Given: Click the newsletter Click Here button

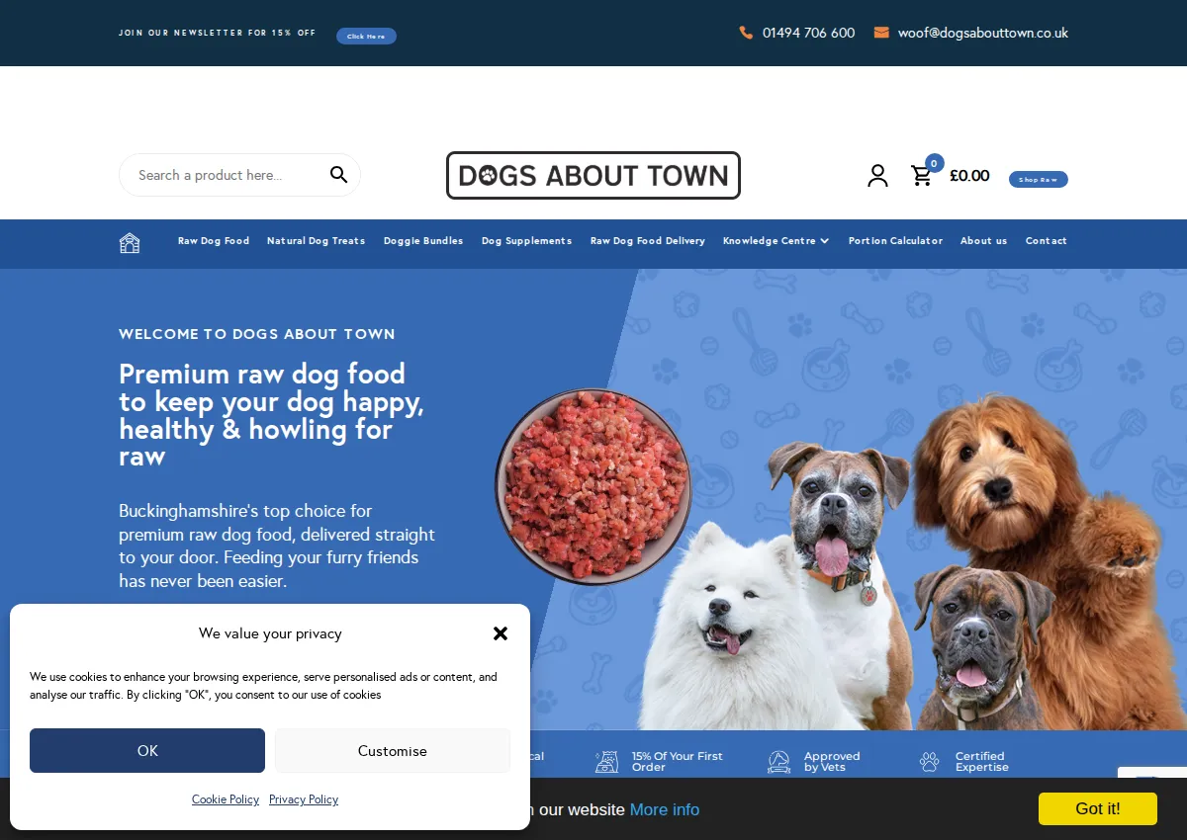Looking at the screenshot, I should tap(366, 37).
